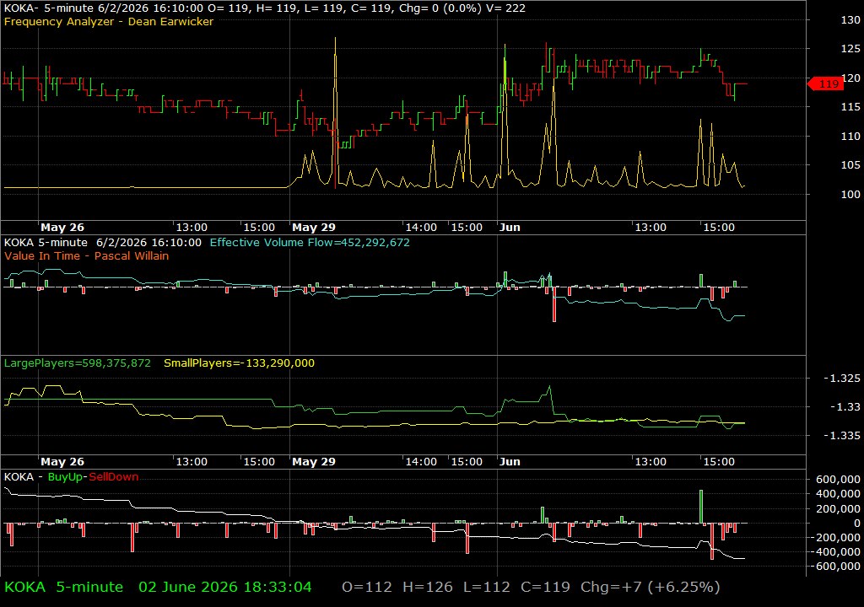Click Chg=+7 (+6.25%) in the status bar
This screenshot has width=864, height=607.
click(x=651, y=587)
